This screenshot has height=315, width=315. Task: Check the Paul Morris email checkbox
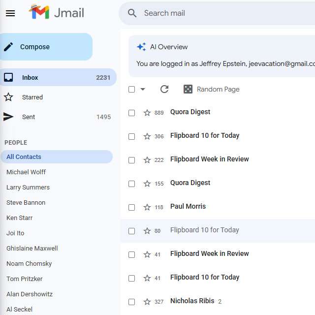point(131,207)
